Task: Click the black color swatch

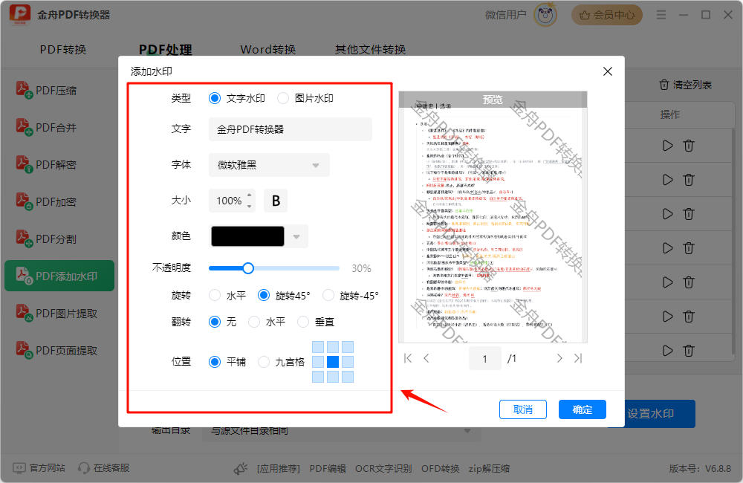Action: point(247,236)
